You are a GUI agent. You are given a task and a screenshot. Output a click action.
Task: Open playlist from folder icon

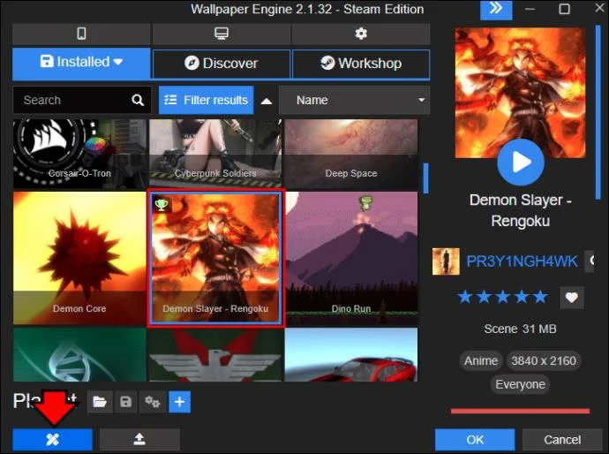tap(100, 402)
